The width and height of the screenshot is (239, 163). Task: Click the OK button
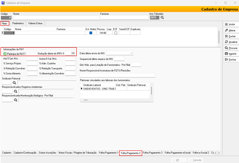[178, 160]
